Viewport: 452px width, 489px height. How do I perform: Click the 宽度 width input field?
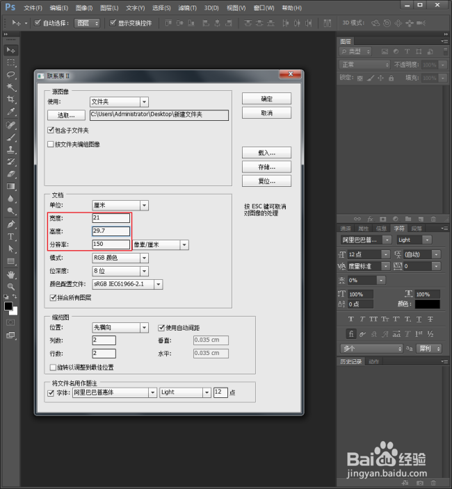[x=111, y=217]
